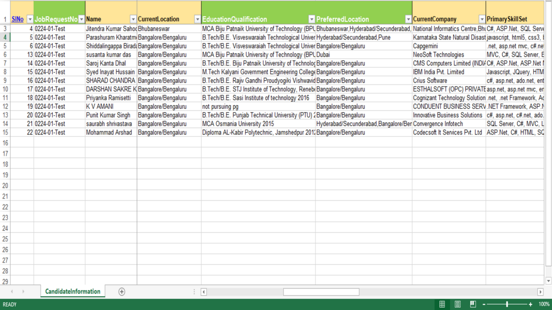This screenshot has width=552, height=310.
Task: Select the cell containing Capgemini
Action: pos(448,46)
